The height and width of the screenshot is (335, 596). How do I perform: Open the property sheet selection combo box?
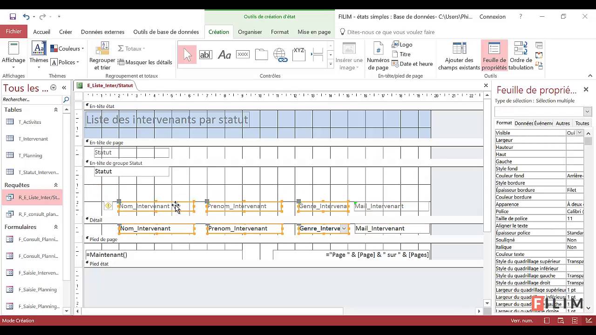542,112
